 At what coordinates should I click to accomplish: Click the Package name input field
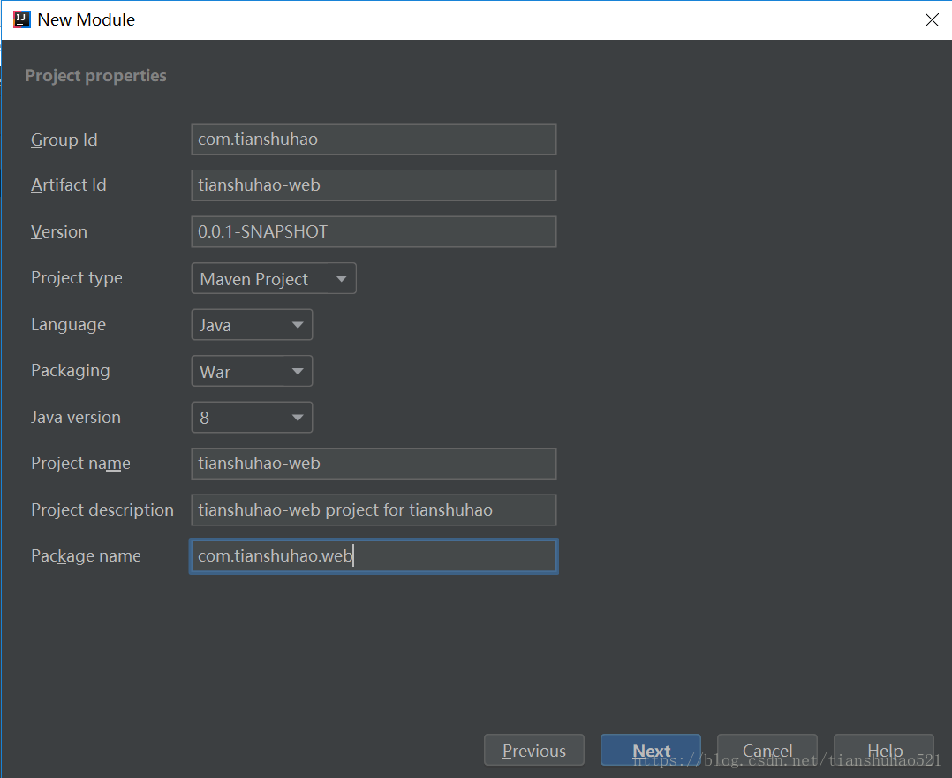click(374, 556)
